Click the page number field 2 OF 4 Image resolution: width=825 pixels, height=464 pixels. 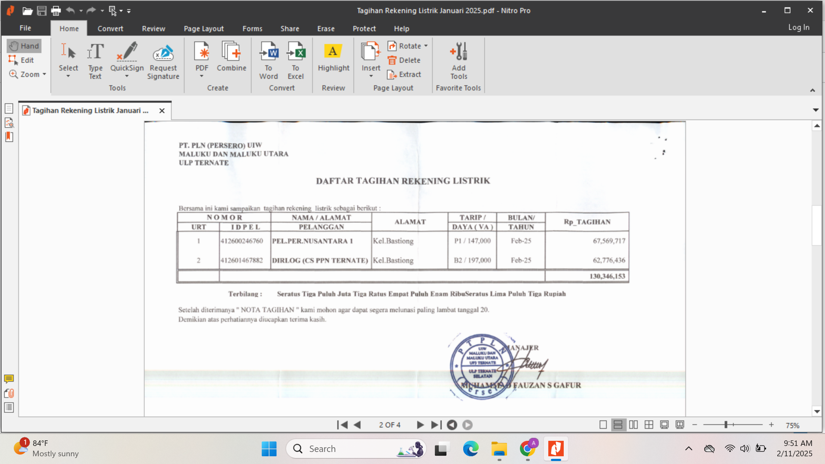[390, 425]
